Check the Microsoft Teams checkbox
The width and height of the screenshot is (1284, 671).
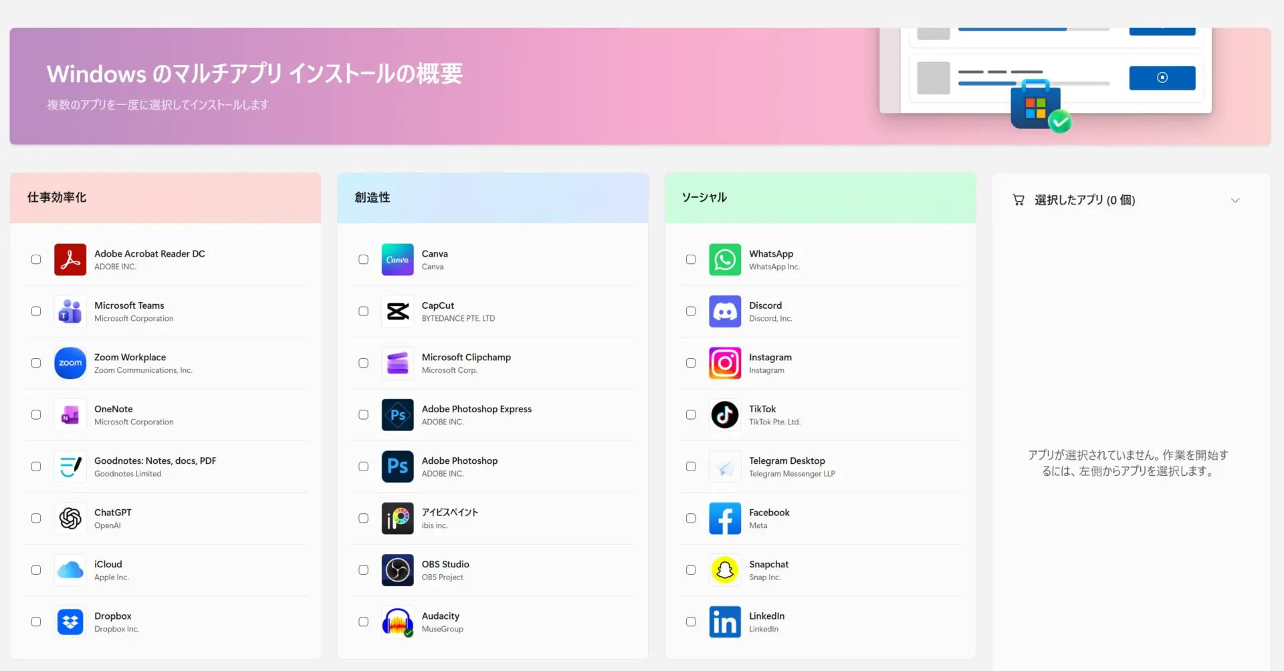tap(36, 311)
